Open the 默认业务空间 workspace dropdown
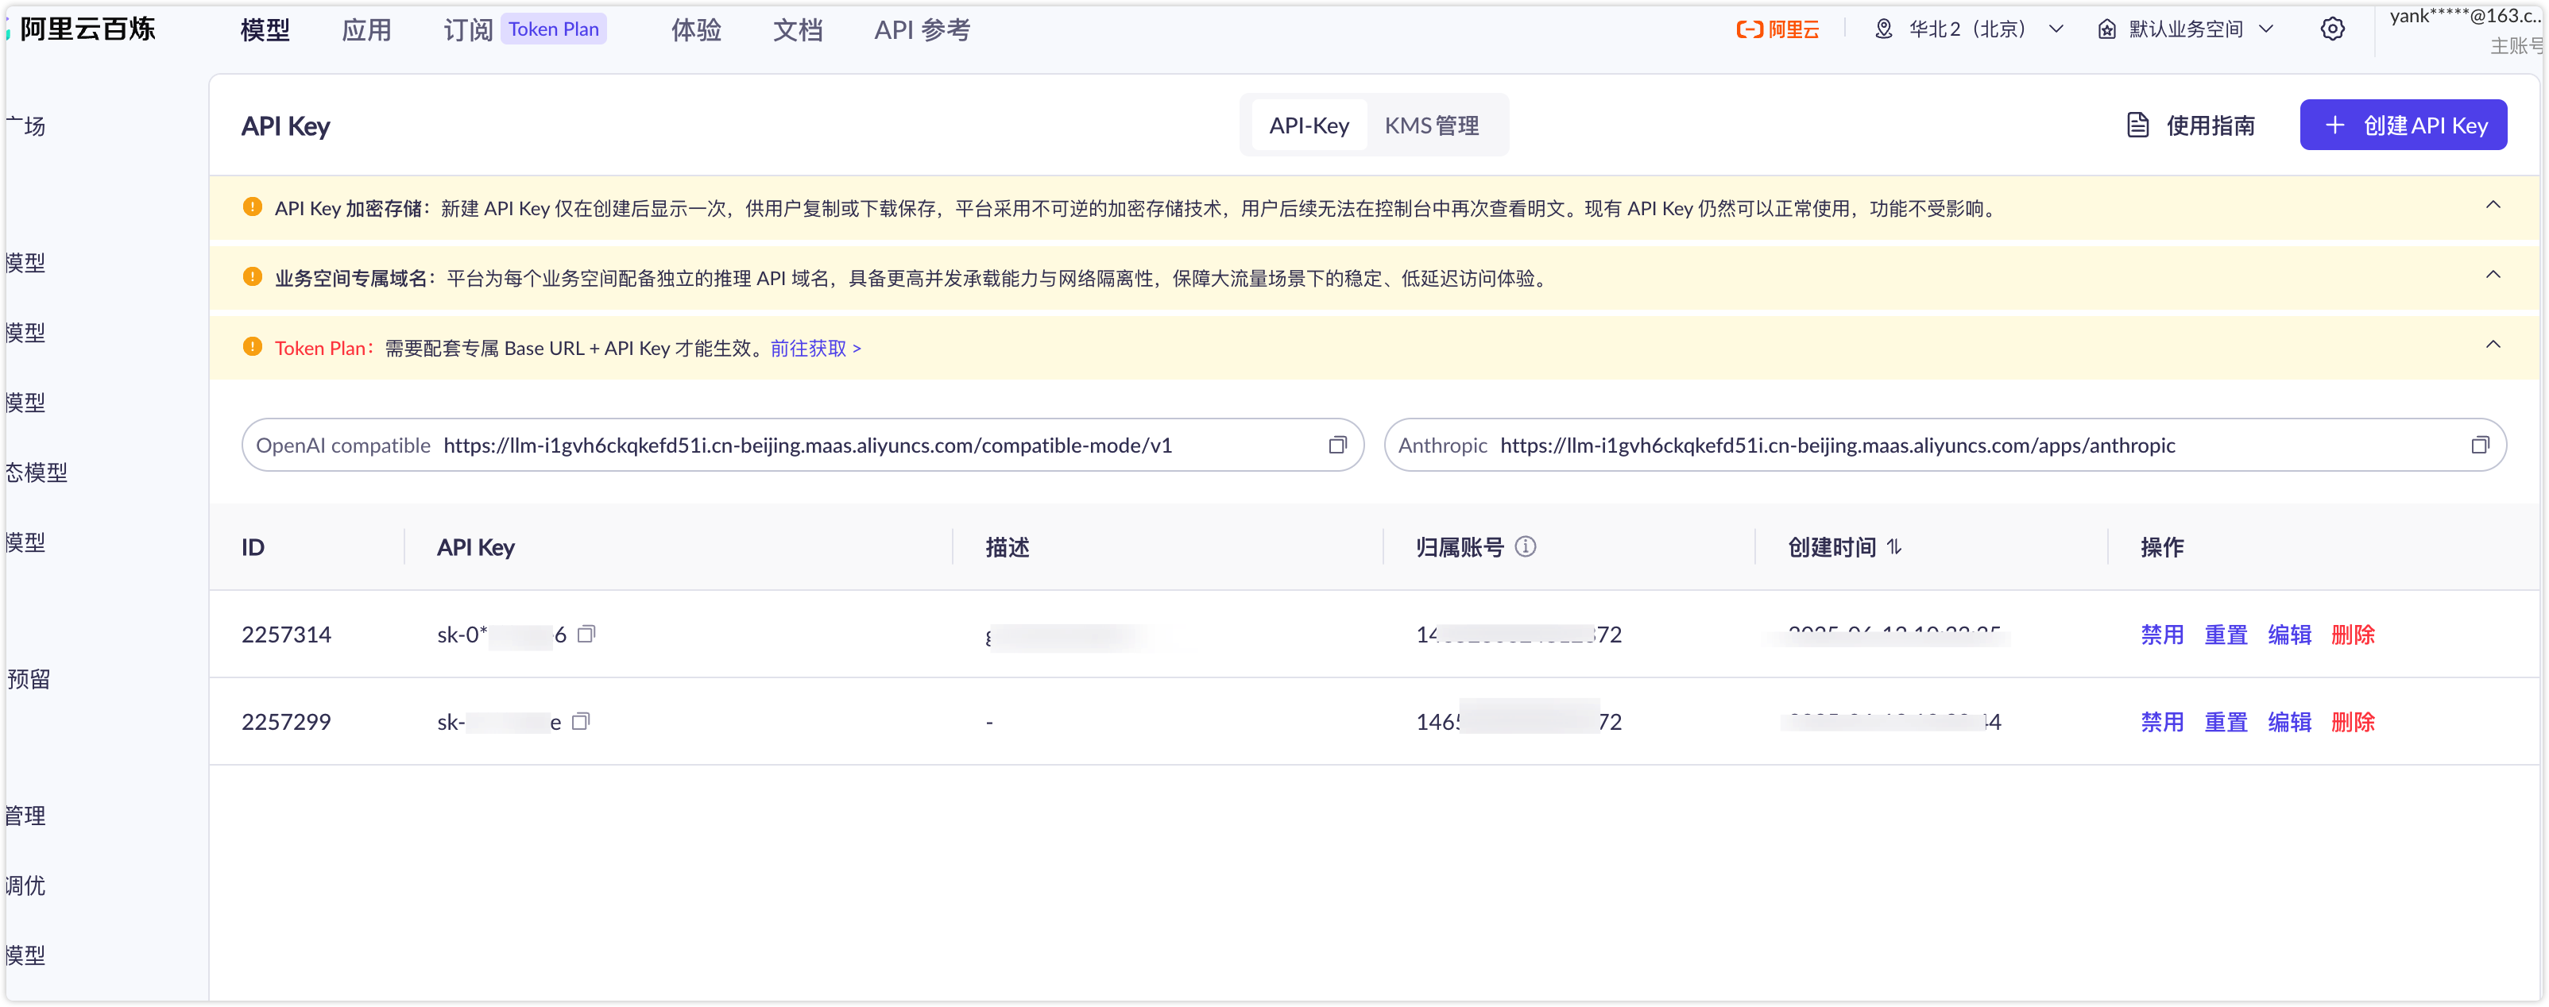 pyautogui.click(x=2187, y=29)
